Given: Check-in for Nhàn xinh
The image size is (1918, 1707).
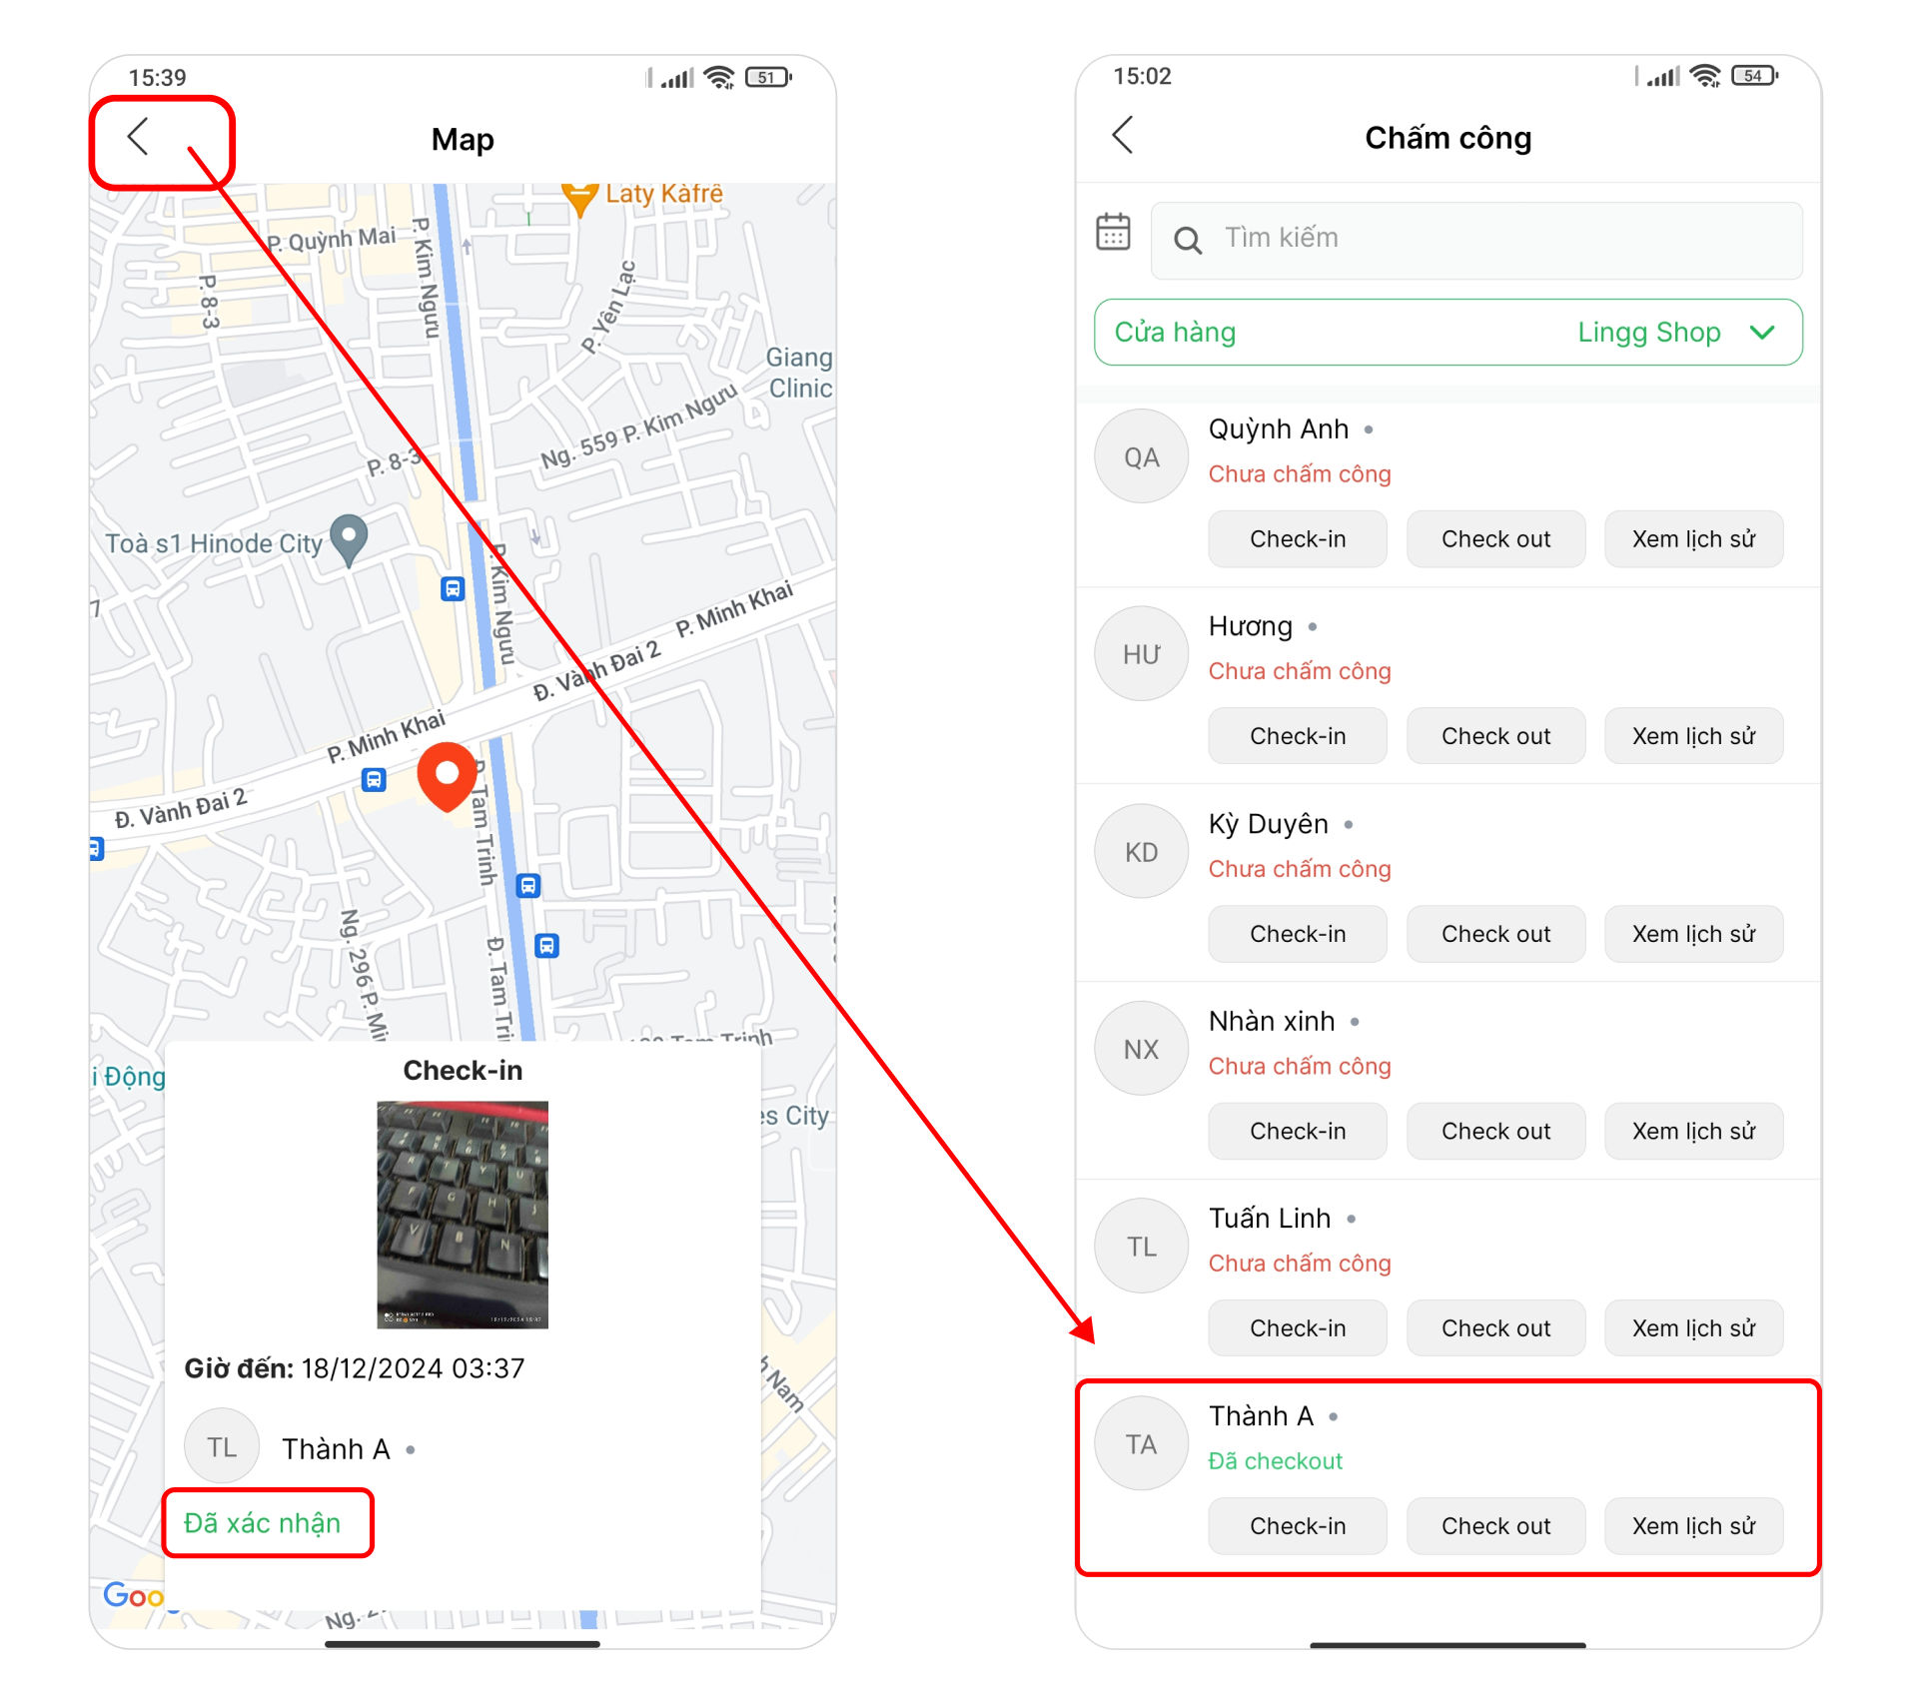Looking at the screenshot, I should coord(1298,1131).
